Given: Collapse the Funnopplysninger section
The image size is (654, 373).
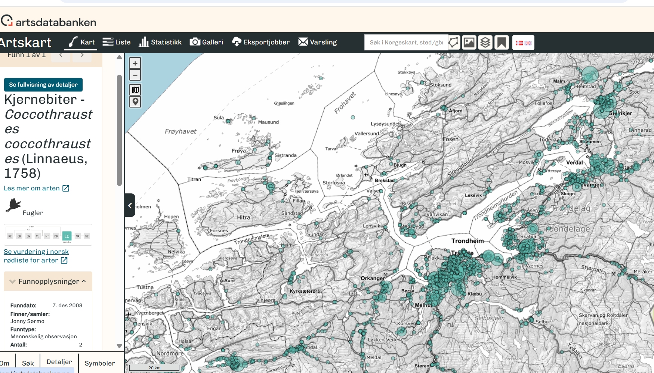Looking at the screenshot, I should click(x=48, y=282).
